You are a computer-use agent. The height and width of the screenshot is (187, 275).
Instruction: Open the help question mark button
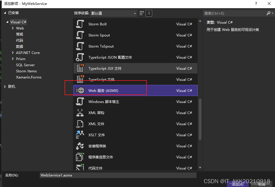pyautogui.click(x=256, y=4)
